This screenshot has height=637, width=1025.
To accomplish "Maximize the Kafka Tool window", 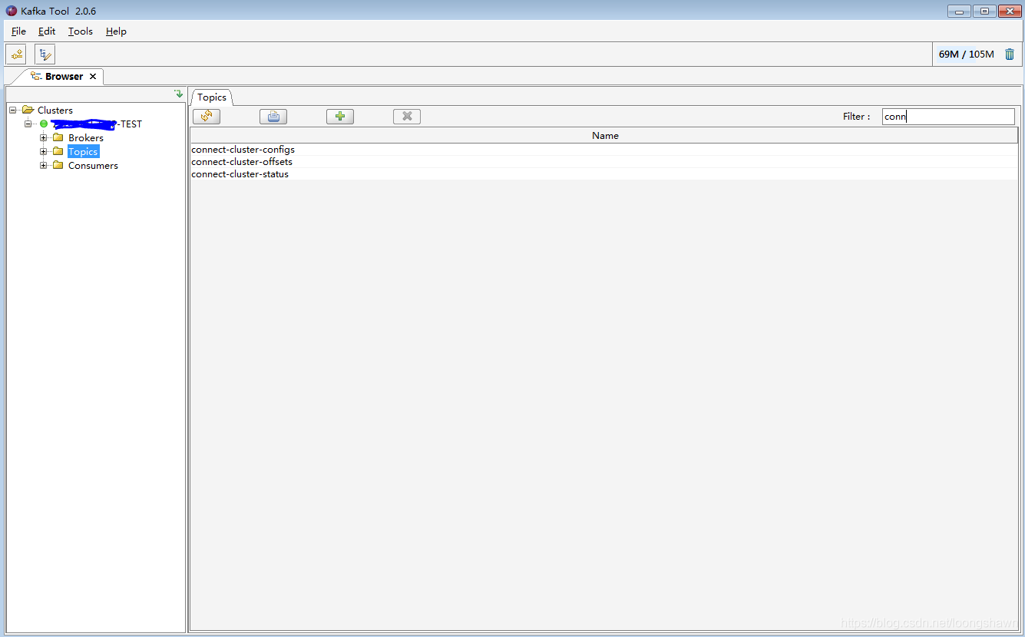I will (984, 11).
